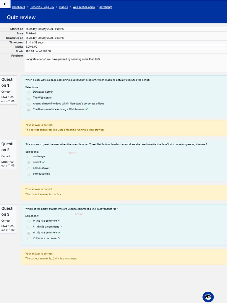The width and height of the screenshot is (227, 303).
Task: Select the Database Server radio option
Action: 29,92
